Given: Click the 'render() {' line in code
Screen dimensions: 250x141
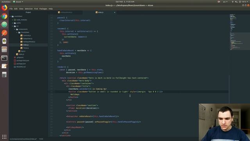Looking at the screenshot, I should (63, 67).
